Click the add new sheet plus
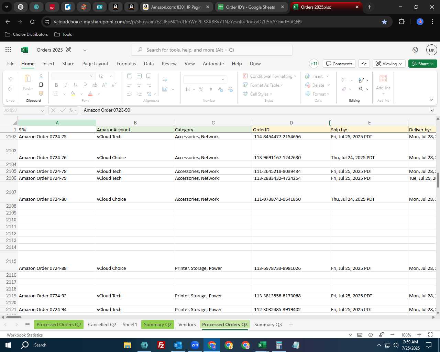The height and width of the screenshot is (352, 440). point(291,324)
